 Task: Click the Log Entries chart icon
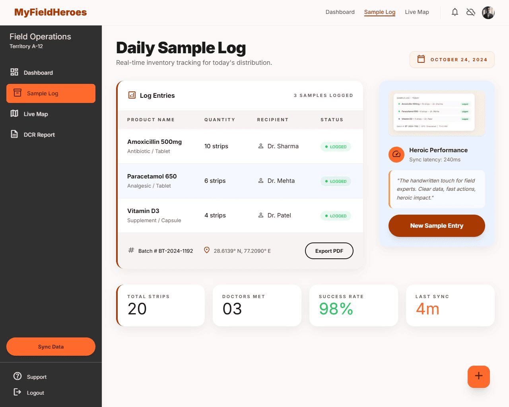(132, 95)
